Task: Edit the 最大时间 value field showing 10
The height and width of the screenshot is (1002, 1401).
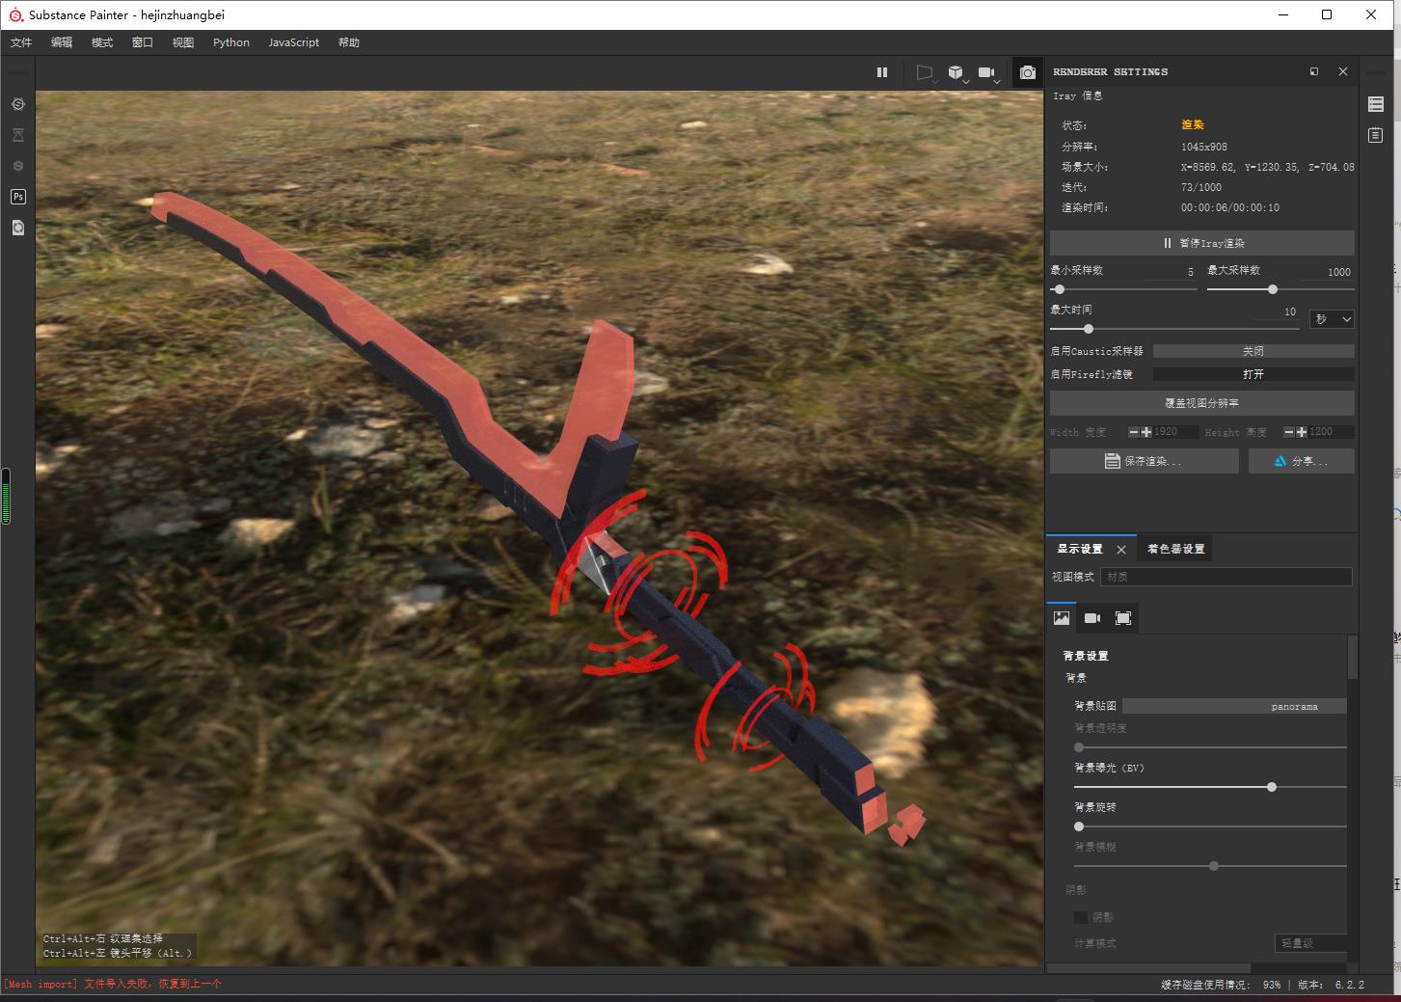Action: coord(1278,311)
